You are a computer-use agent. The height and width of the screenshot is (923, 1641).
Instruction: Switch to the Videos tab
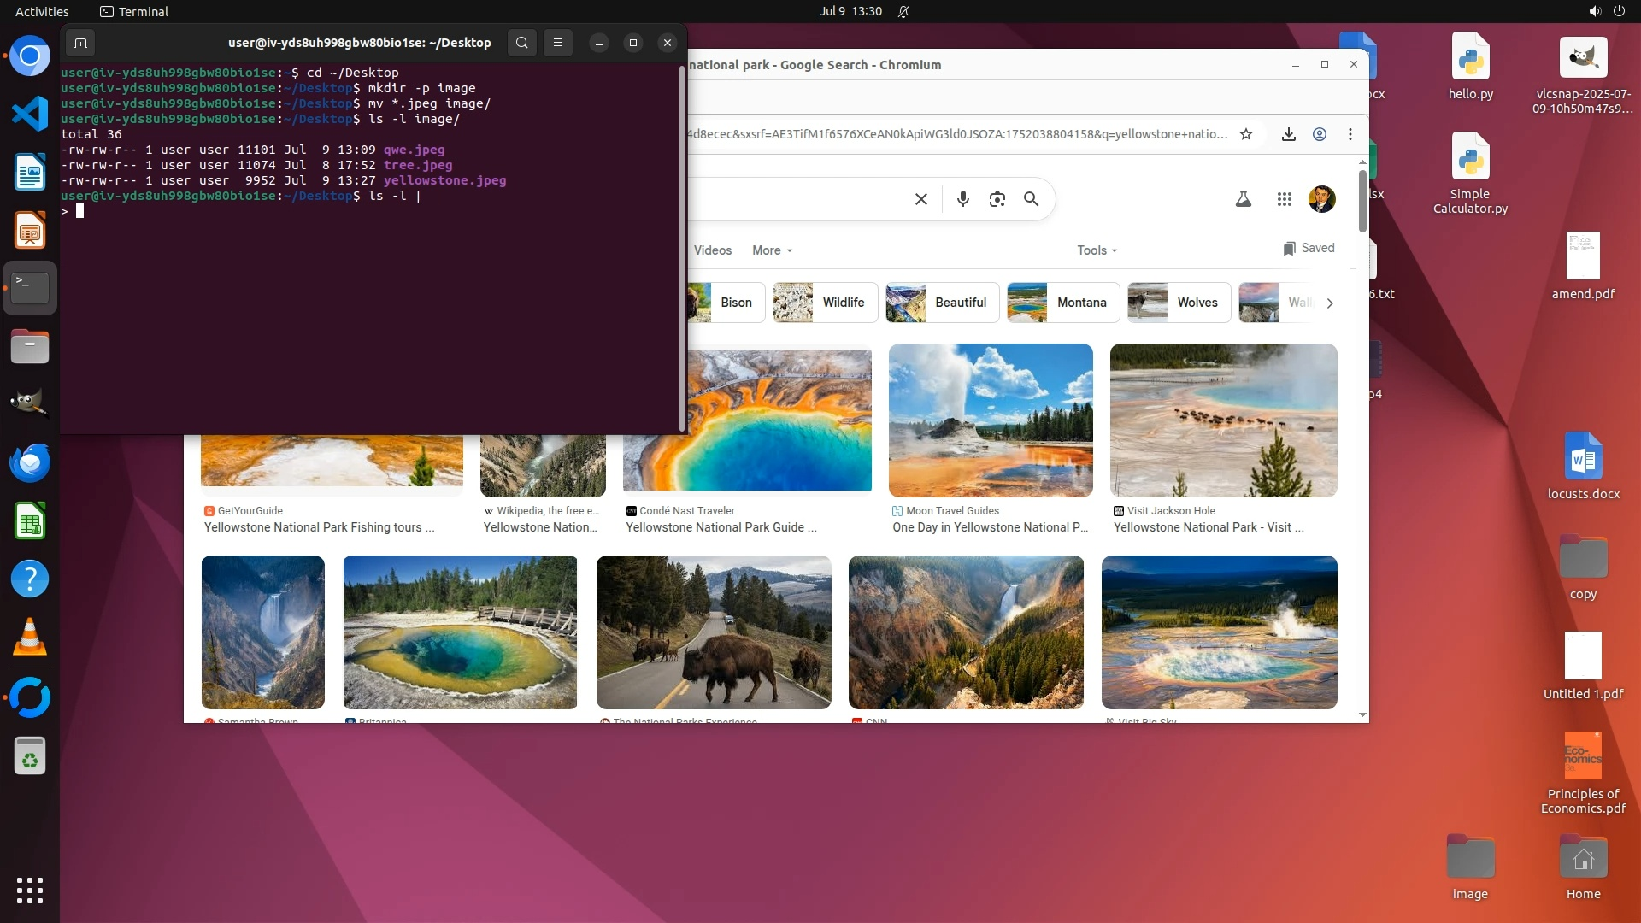coord(713,250)
